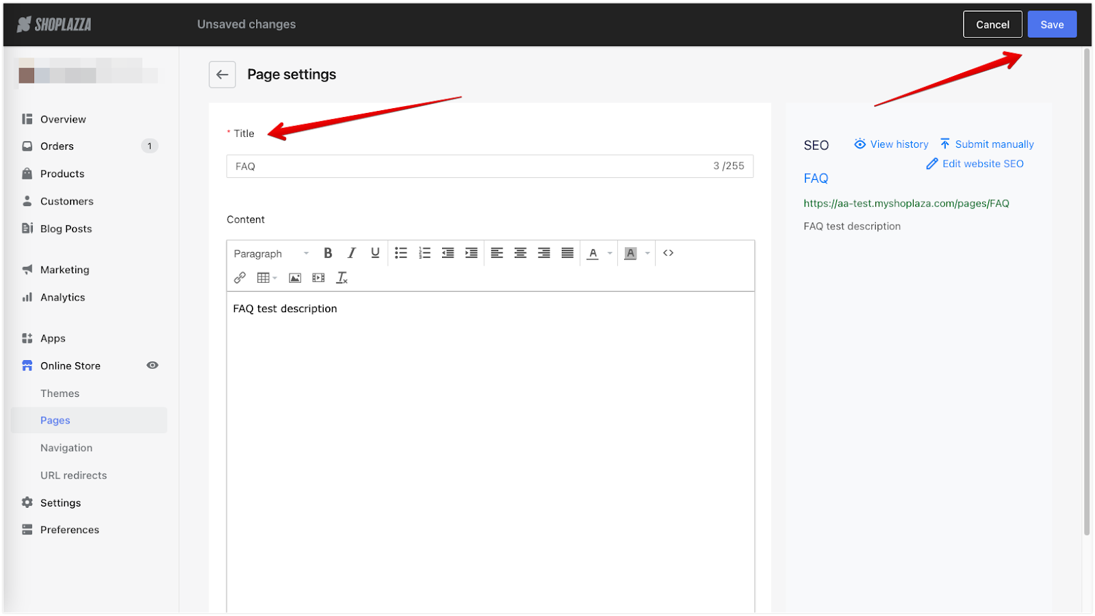Justify the text

[567, 253]
